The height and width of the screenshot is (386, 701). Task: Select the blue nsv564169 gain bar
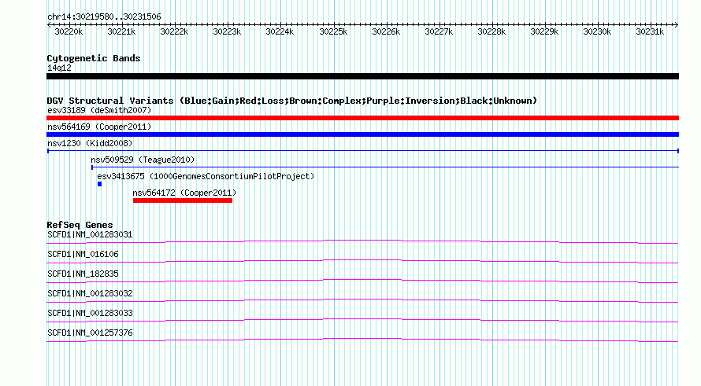click(362, 134)
